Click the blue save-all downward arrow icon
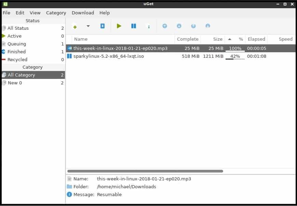The width and height of the screenshot is (297, 206). [103, 26]
